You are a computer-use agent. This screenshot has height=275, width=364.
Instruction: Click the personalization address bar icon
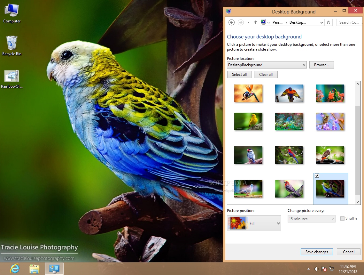tap(263, 22)
